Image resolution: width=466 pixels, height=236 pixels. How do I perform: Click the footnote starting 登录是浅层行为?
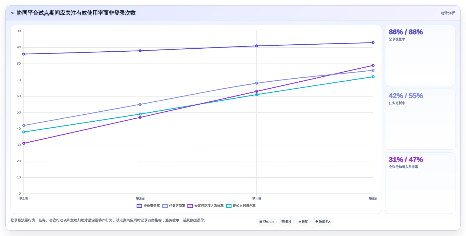tap(109, 220)
